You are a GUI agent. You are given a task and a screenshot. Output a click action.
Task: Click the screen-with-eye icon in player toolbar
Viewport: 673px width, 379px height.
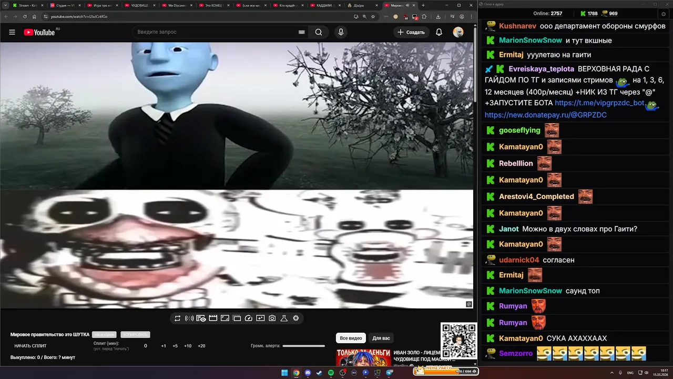point(201,318)
